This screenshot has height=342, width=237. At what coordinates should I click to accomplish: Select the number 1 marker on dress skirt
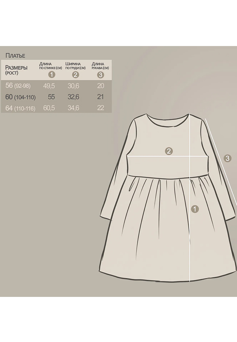195,209
